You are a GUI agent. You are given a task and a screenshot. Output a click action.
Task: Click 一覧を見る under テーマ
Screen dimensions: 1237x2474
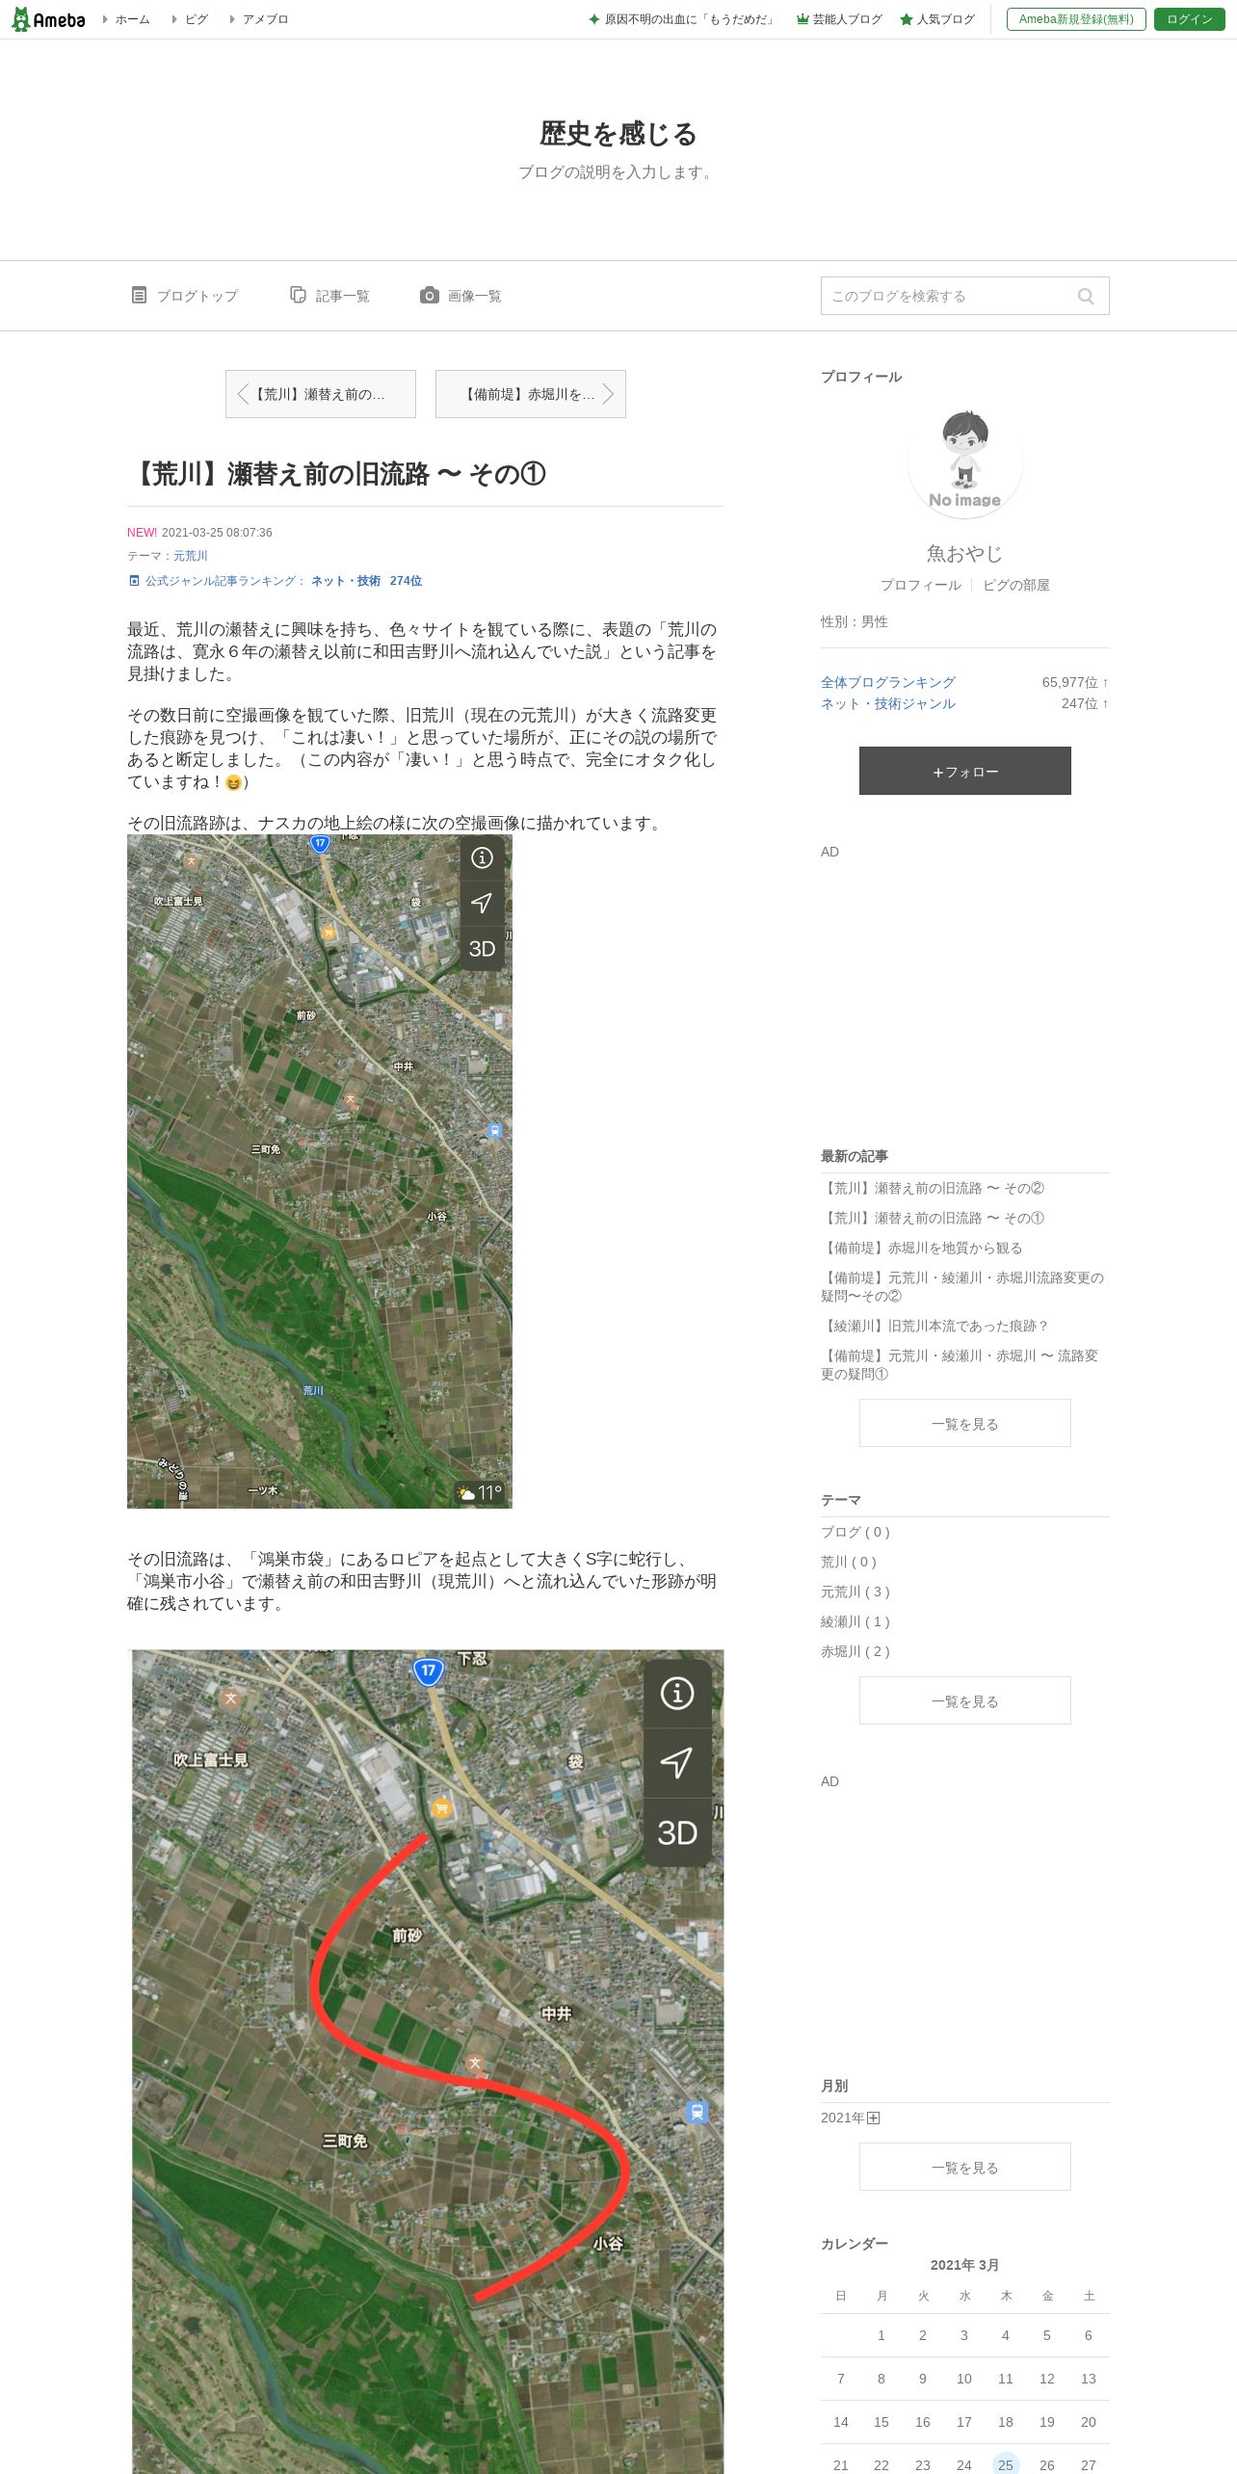pyautogui.click(x=965, y=1700)
